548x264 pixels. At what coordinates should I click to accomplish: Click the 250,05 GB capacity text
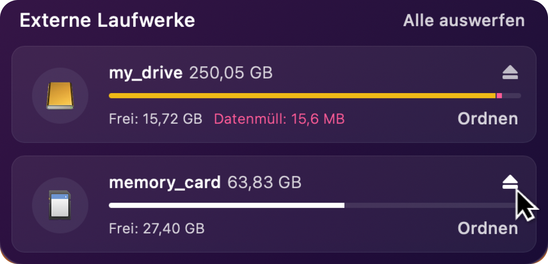tap(231, 73)
